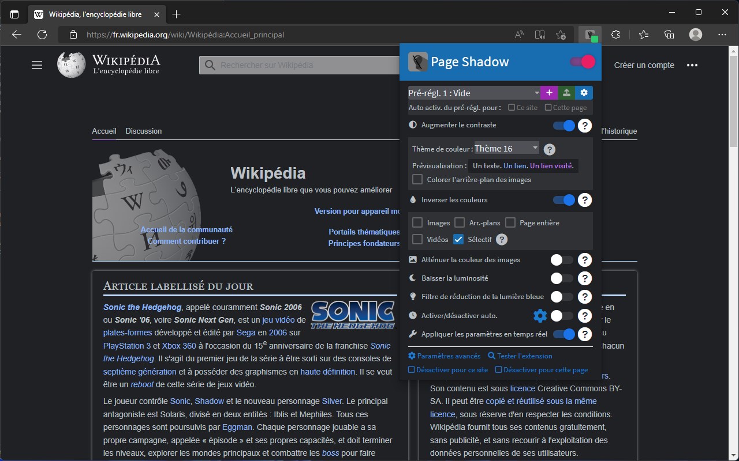The height and width of the screenshot is (461, 739).
Task: Check the Page entière checkbox
Action: (510, 222)
